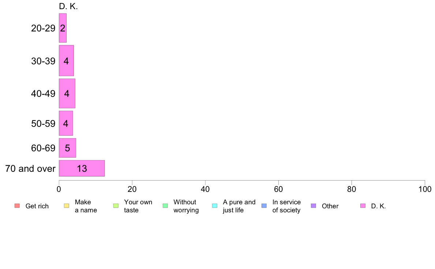Select the 30-39 bar labeled 4
This screenshot has height=269, width=435.
pos(66,61)
